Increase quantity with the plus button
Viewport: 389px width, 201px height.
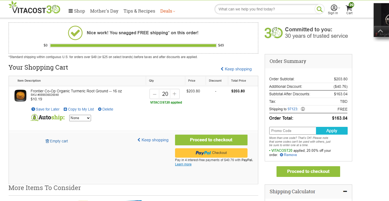[x=174, y=94]
